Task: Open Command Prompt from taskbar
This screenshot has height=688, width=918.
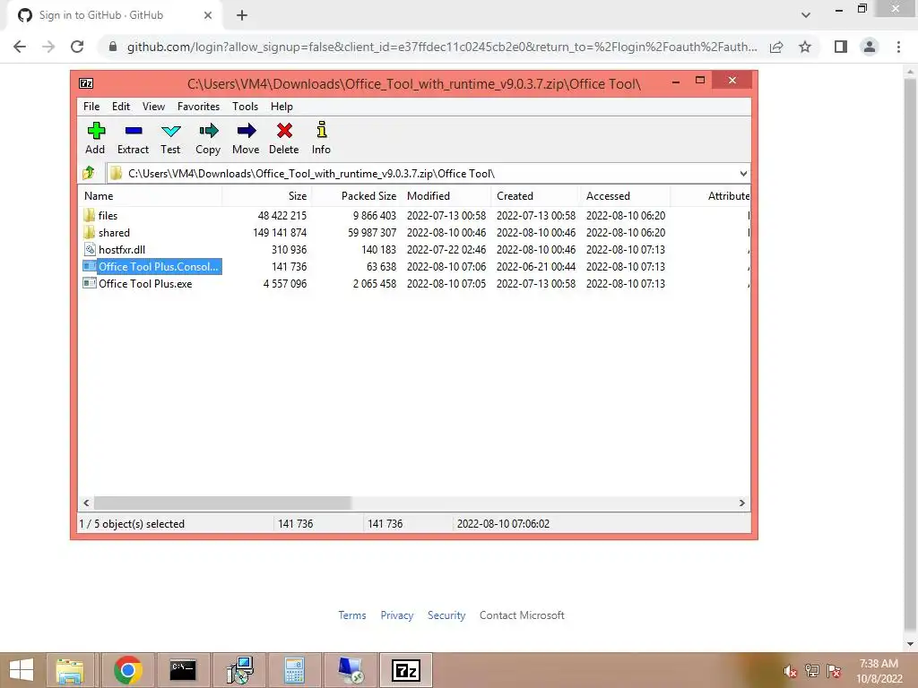Action: (x=183, y=670)
